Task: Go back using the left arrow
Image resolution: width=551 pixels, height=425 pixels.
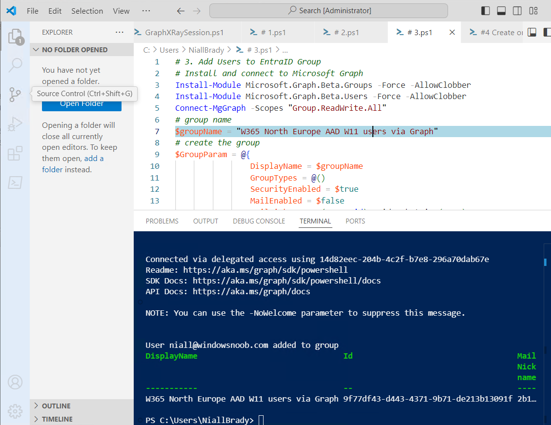Action: click(181, 11)
